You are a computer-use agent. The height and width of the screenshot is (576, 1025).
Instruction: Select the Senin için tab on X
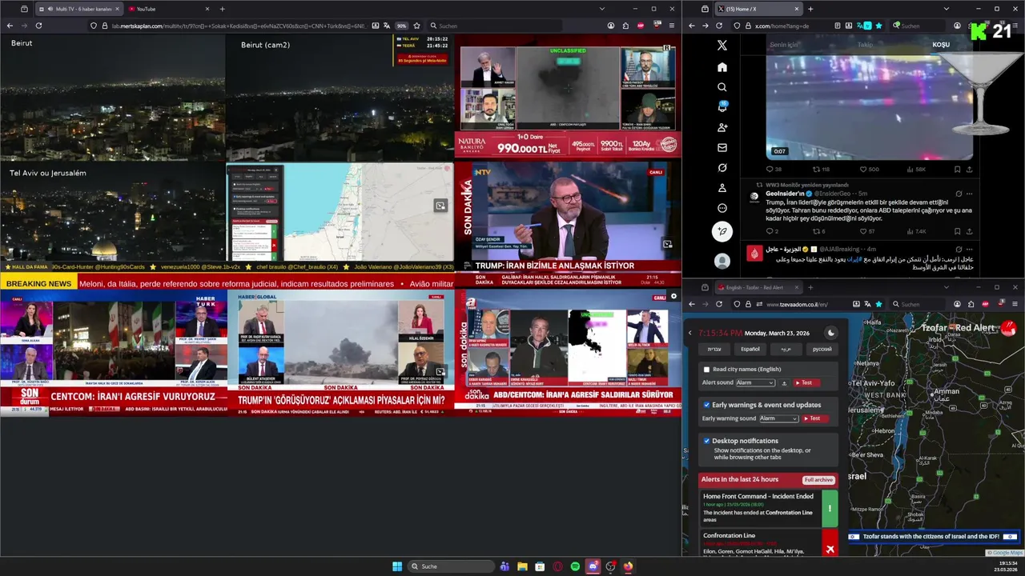[x=784, y=45]
